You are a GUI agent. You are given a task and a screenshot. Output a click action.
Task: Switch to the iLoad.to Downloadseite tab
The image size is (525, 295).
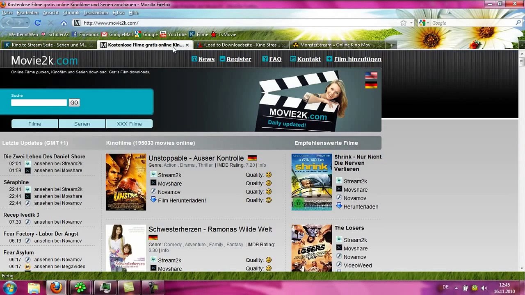241,45
